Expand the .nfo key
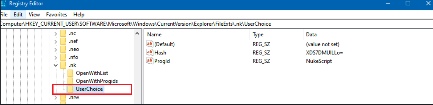Screen dimensions: 433x105 point(56,57)
